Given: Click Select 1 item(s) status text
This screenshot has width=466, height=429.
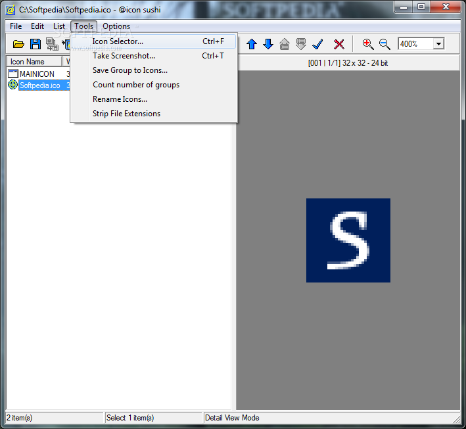Looking at the screenshot, I should (x=130, y=418).
